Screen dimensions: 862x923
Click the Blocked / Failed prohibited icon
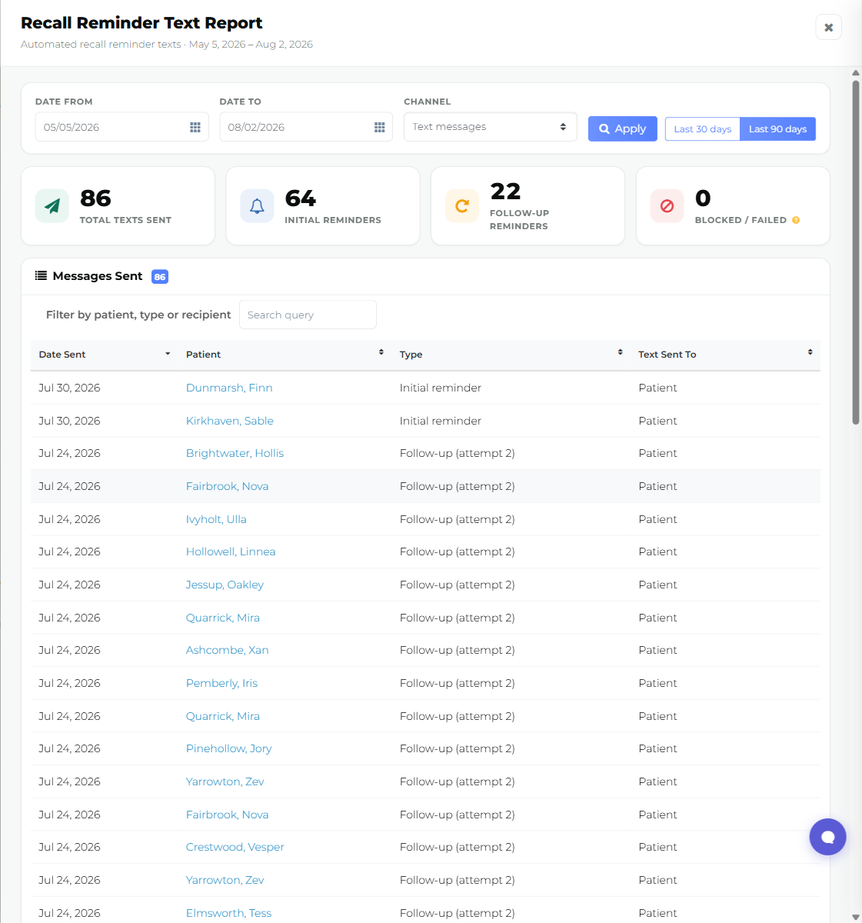coord(667,206)
